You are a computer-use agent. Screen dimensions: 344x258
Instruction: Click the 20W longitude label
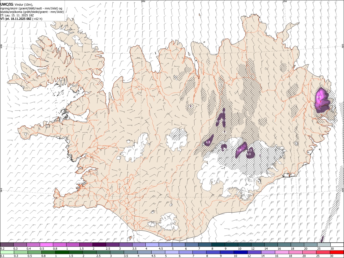[143, 1]
